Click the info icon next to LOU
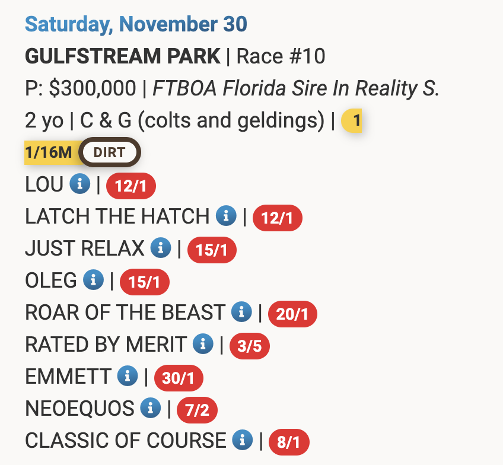This screenshot has height=465, width=503. (79, 184)
